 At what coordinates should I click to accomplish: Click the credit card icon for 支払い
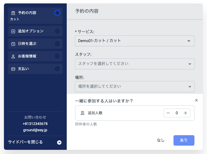[x=13, y=69]
